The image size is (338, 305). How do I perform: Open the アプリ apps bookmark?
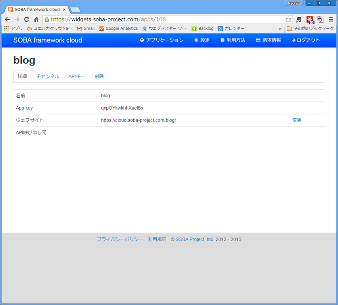pos(13,29)
